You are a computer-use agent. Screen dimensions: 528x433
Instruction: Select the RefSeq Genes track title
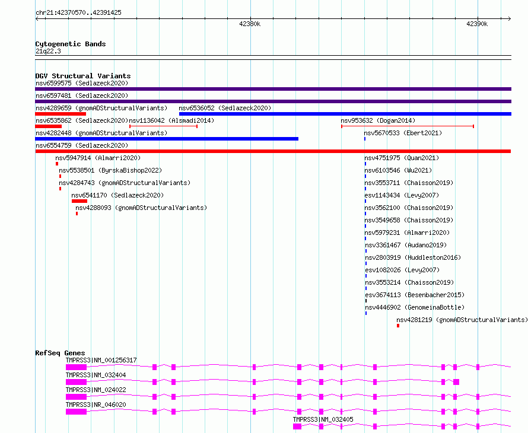60,353
